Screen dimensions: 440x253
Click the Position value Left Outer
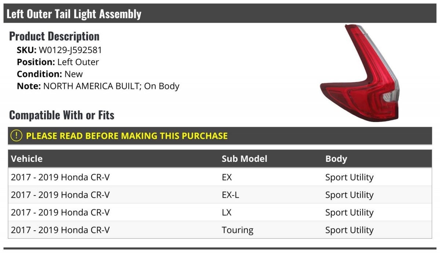coord(78,62)
